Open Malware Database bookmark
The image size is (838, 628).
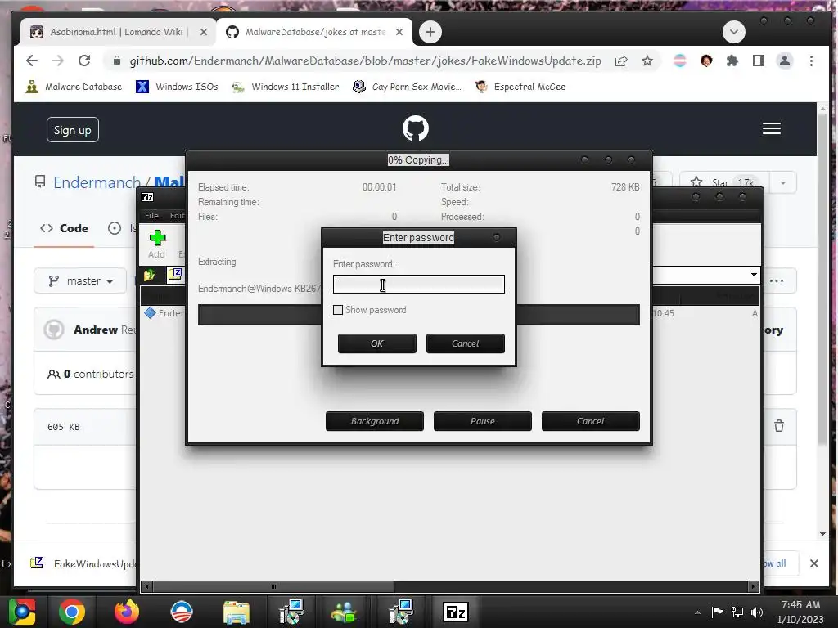tap(74, 87)
